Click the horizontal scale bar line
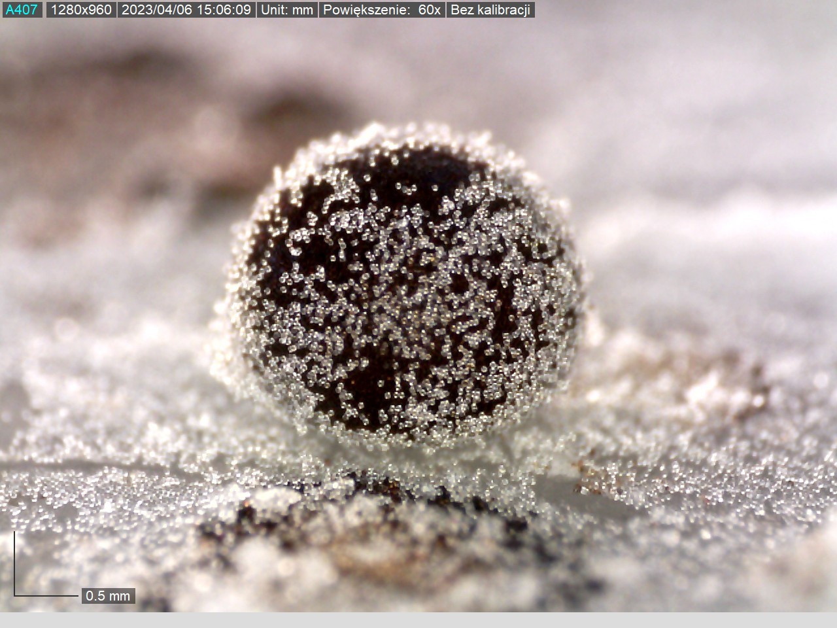 [46, 595]
